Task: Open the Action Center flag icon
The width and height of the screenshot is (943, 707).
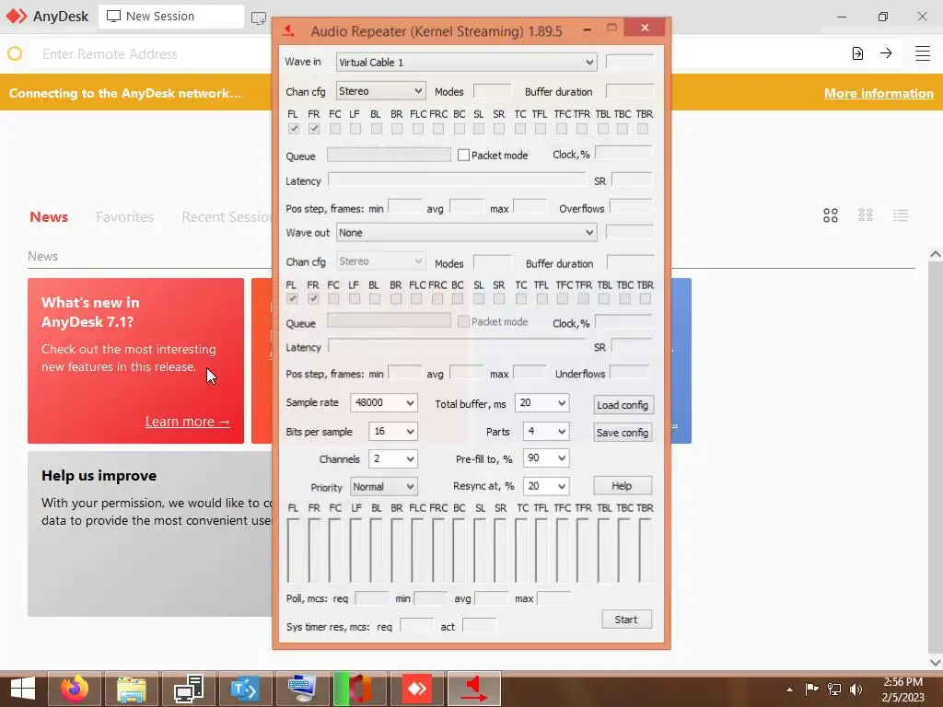Action: pyautogui.click(x=812, y=689)
